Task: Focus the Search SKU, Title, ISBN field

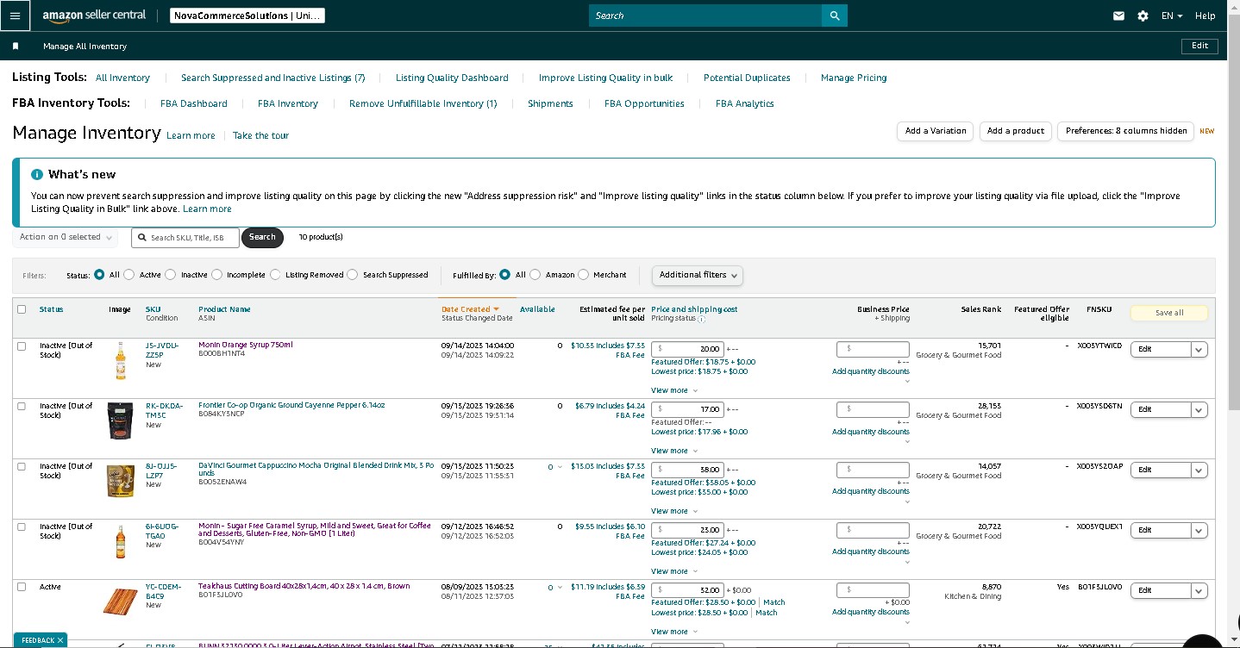Action: point(185,237)
